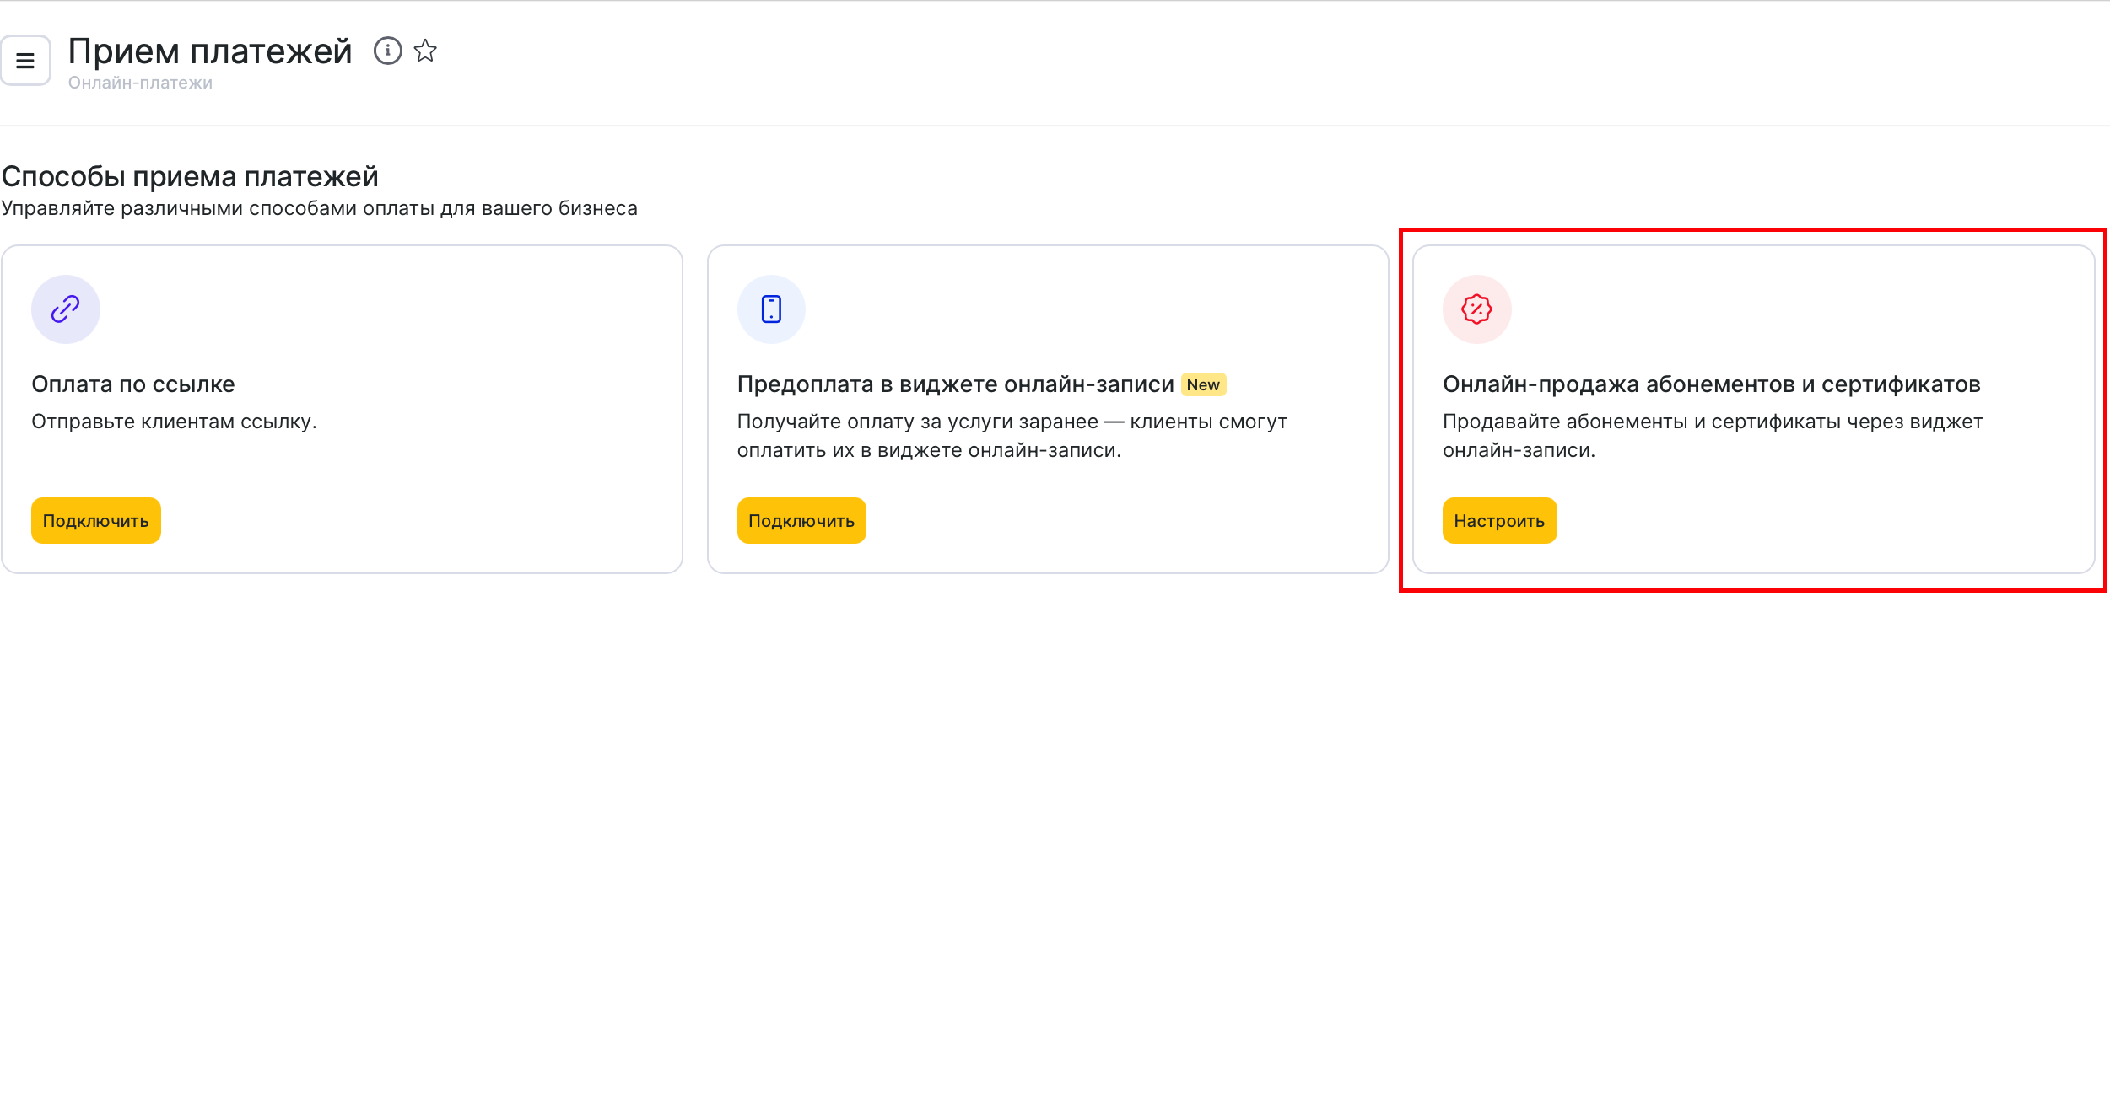Click the Продавайте абонементы и сертификаты description

[1712, 436]
